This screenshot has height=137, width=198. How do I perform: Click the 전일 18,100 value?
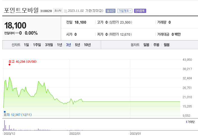pyautogui.click(x=80, y=22)
